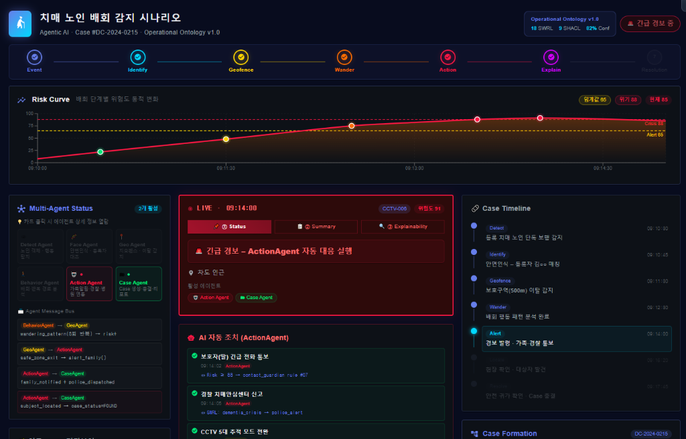Click the robot icon beside AI 자동 조치
686x439 pixels.
pyautogui.click(x=191, y=337)
